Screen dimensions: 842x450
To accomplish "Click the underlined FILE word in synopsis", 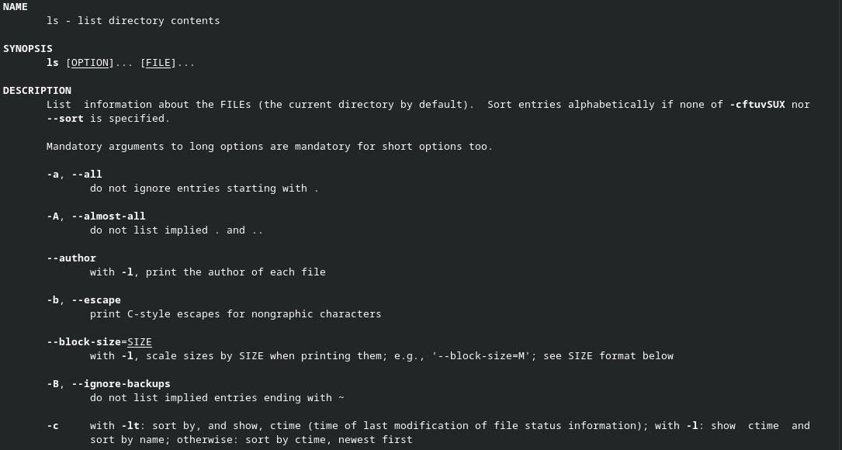I will click(158, 63).
